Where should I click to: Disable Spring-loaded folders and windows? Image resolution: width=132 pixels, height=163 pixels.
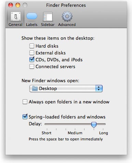click(x=25, y=117)
